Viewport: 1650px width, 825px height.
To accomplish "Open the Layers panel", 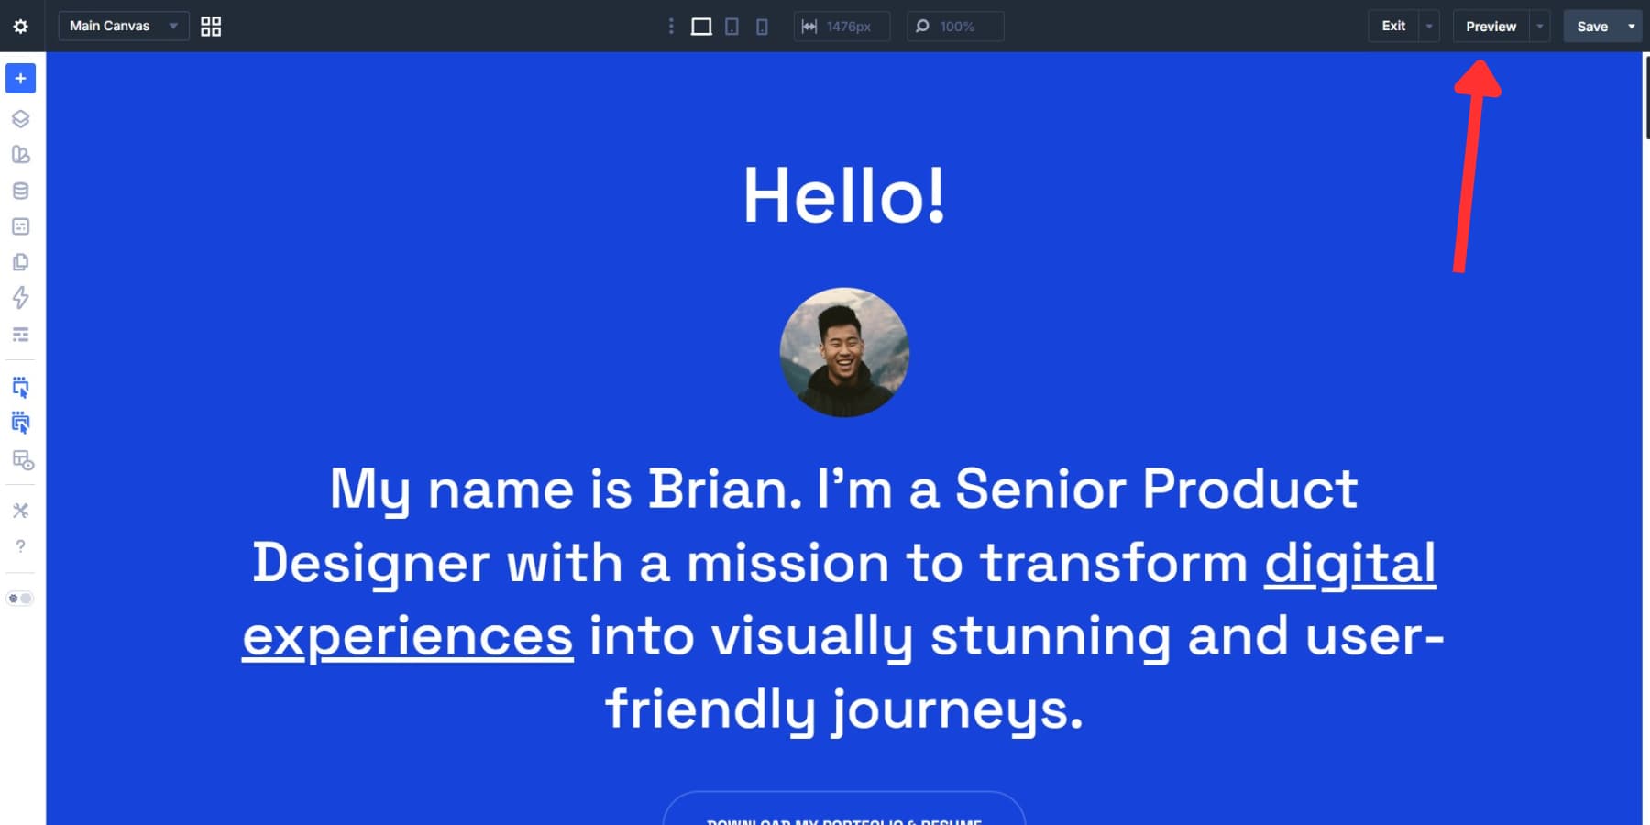I will point(20,119).
